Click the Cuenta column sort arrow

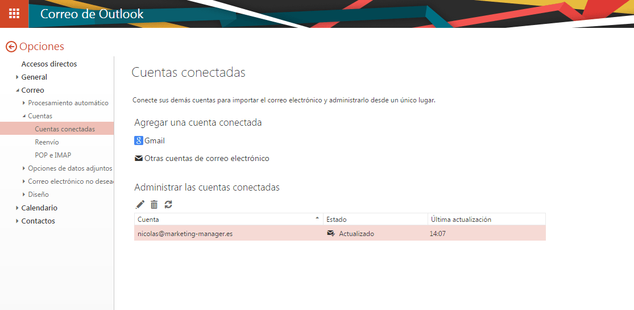pos(317,218)
